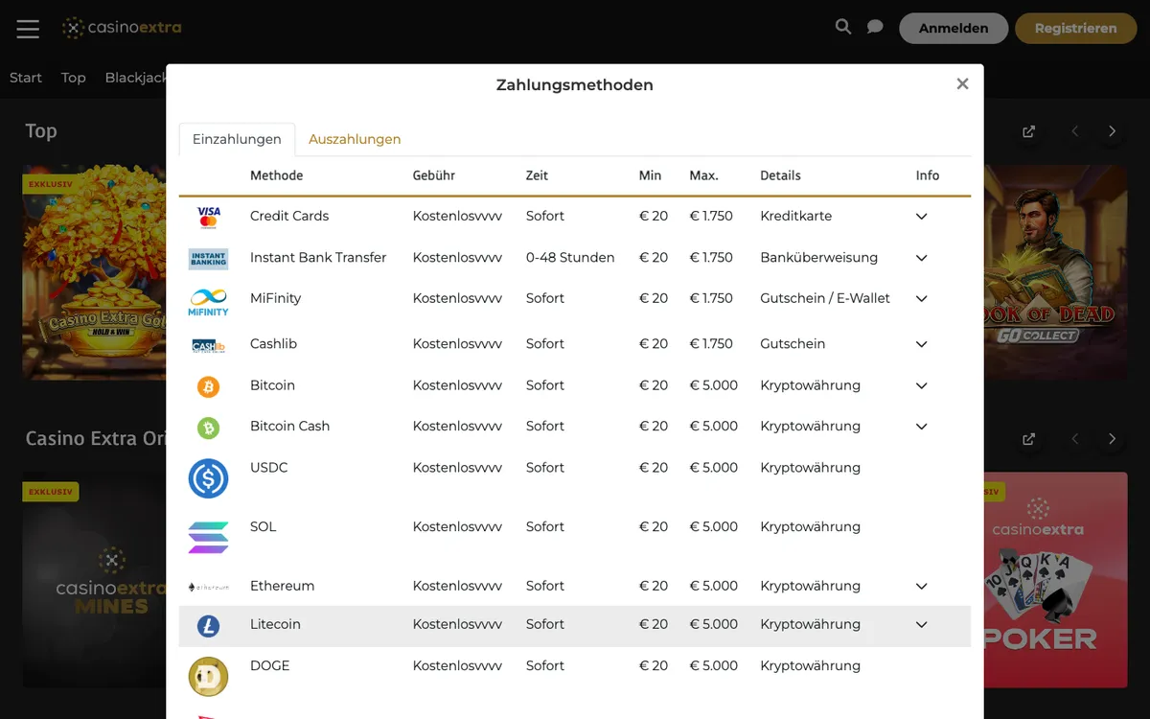Click "Kreditkarte" details cell
Screen dimensions: 1150x719
(x=796, y=216)
